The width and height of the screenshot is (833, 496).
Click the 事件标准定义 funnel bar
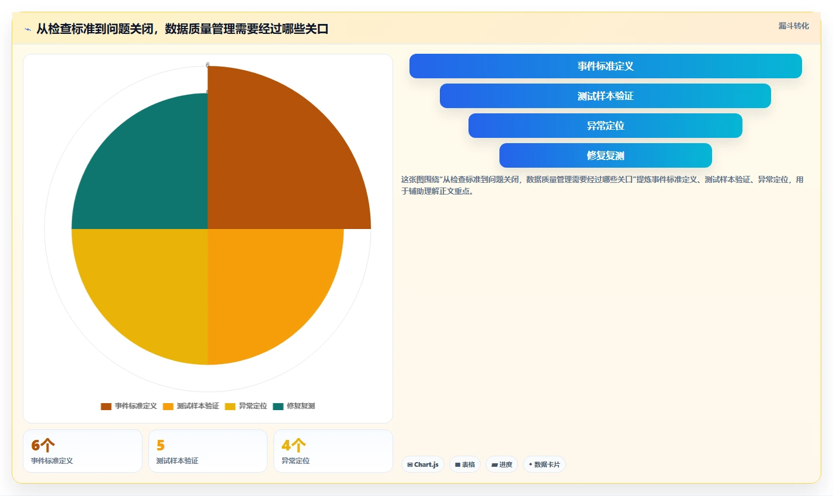point(606,66)
